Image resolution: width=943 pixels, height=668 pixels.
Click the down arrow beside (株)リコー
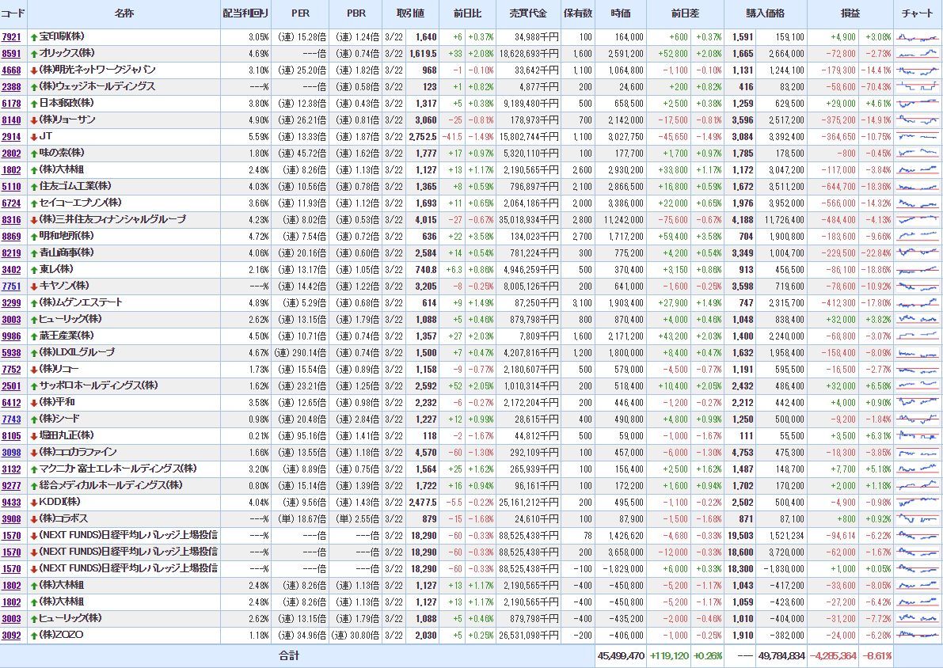coord(33,369)
